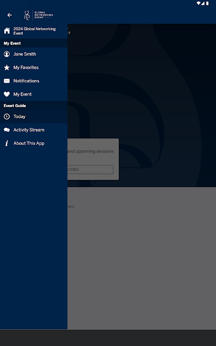
Task: Tap the chat bubbles icon for Activity Stream
Action: coord(7,130)
